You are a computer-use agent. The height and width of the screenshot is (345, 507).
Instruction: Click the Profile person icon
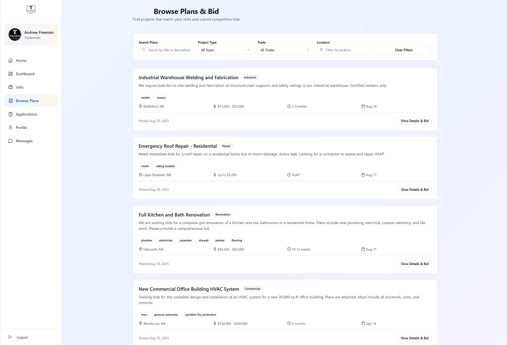point(11,127)
